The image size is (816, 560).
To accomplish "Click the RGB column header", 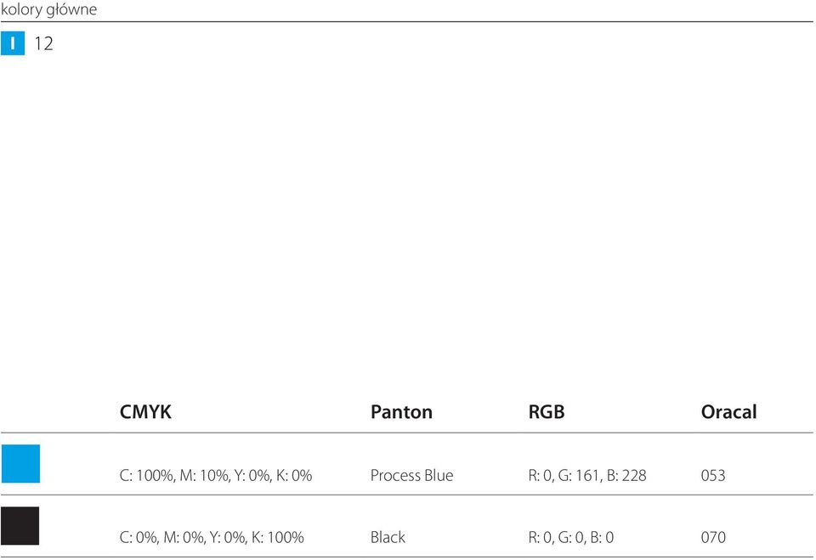I will pyautogui.click(x=547, y=411).
